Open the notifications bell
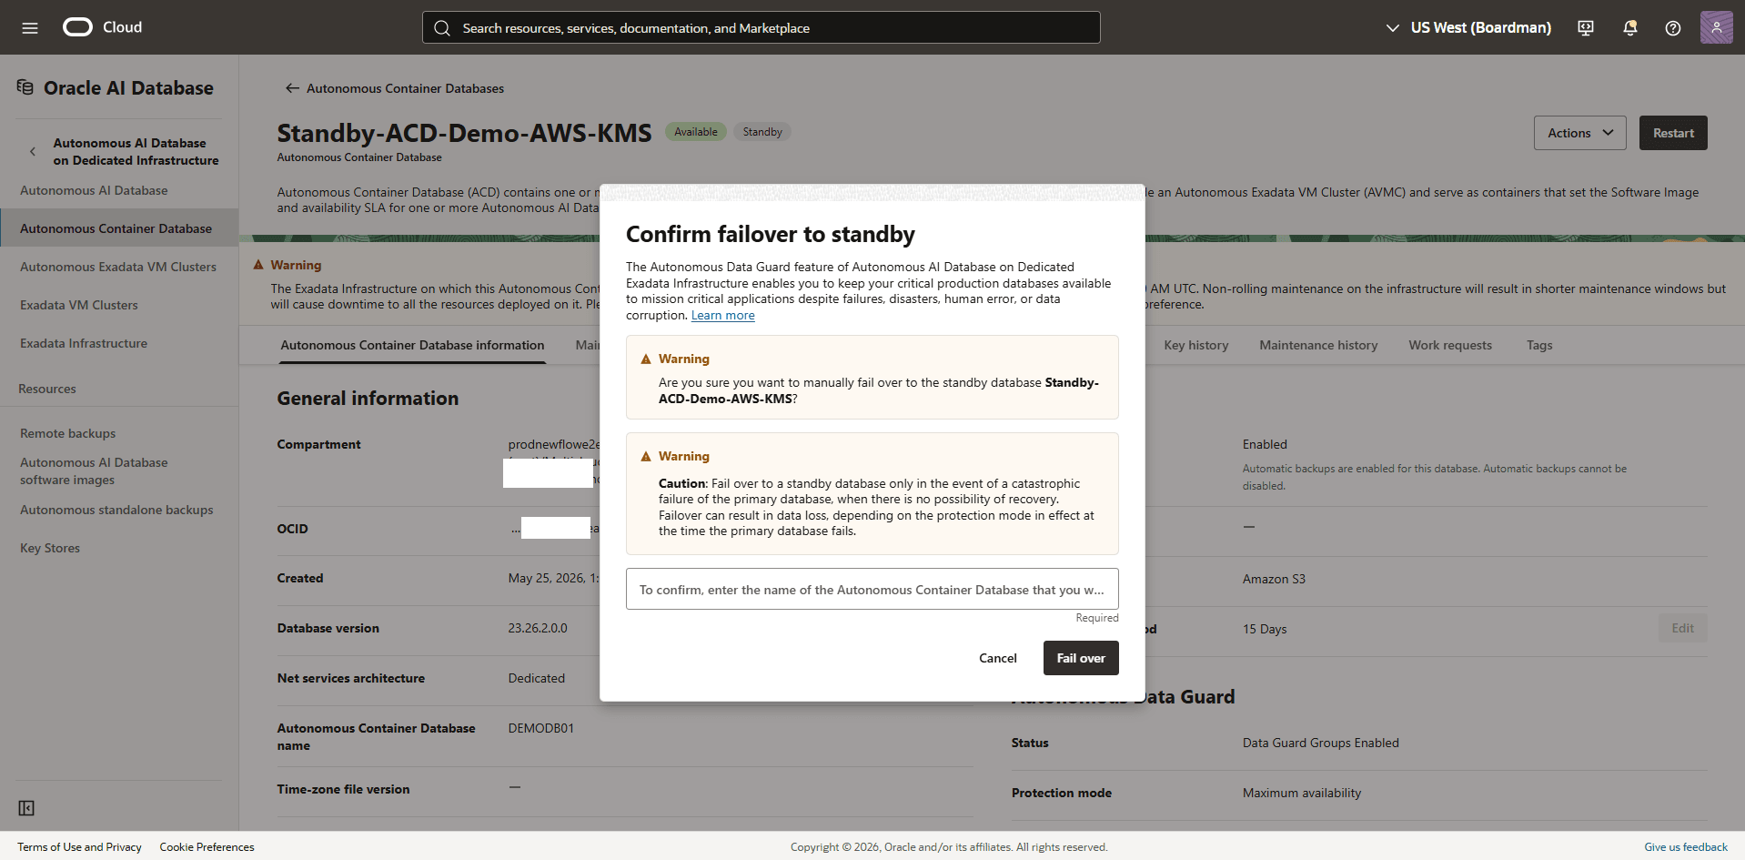Viewport: 1745px width, 860px height. pyautogui.click(x=1629, y=28)
